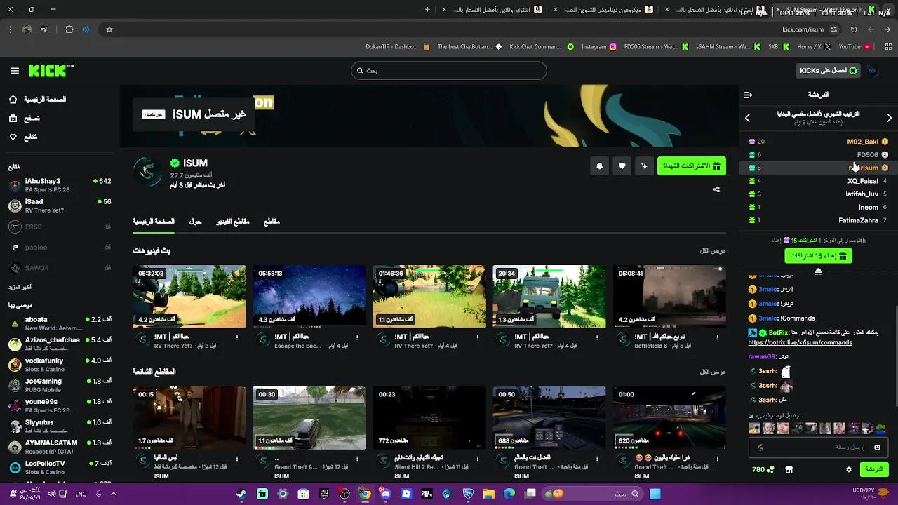Switch to the About channel tab
The height and width of the screenshot is (505, 898).
click(196, 222)
